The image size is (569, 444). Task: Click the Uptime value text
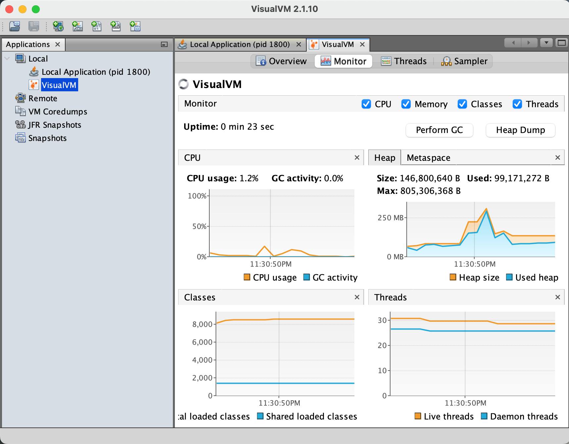(247, 127)
